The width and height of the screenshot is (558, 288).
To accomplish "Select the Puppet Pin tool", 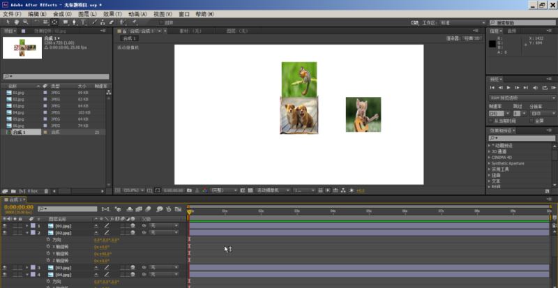I will point(134,22).
